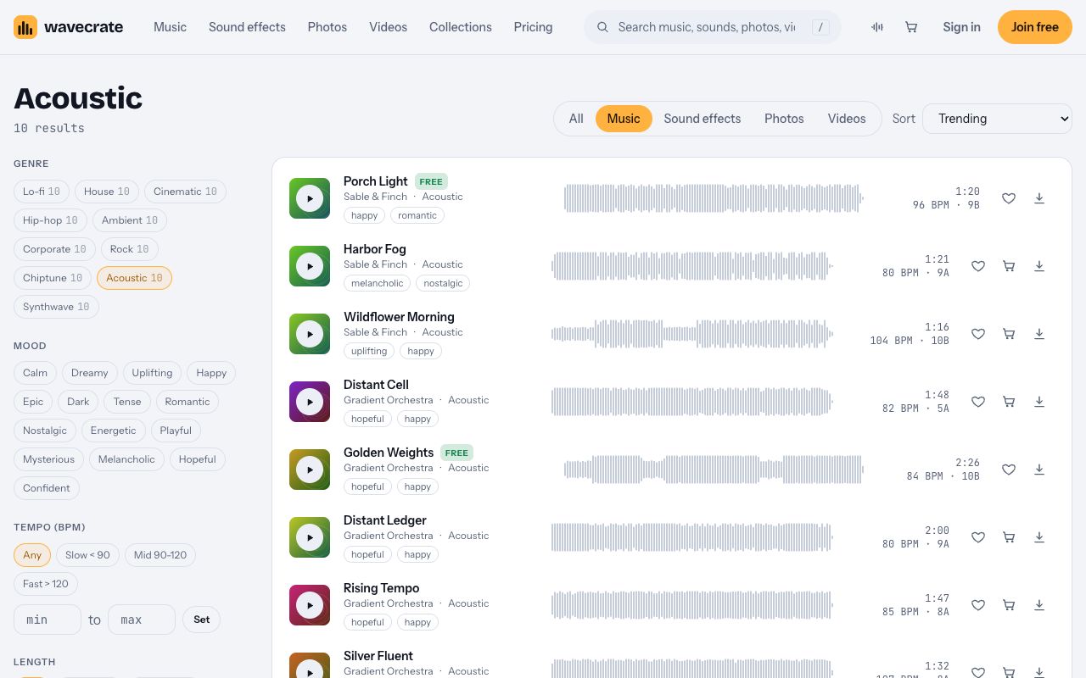Download Wildflower Morning
The width and height of the screenshot is (1086, 678).
click(x=1039, y=334)
